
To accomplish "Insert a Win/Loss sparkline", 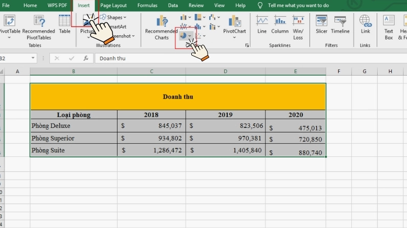I will tap(298, 27).
